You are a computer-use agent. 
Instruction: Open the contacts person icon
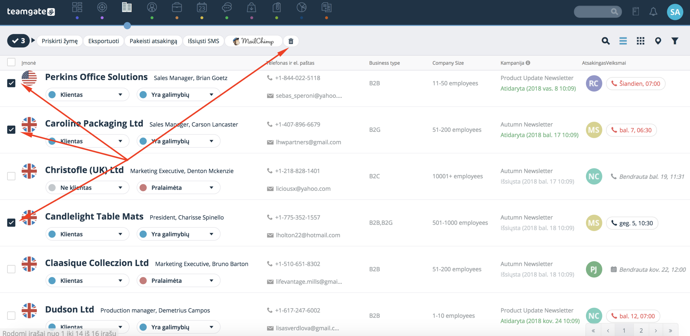tap(152, 8)
